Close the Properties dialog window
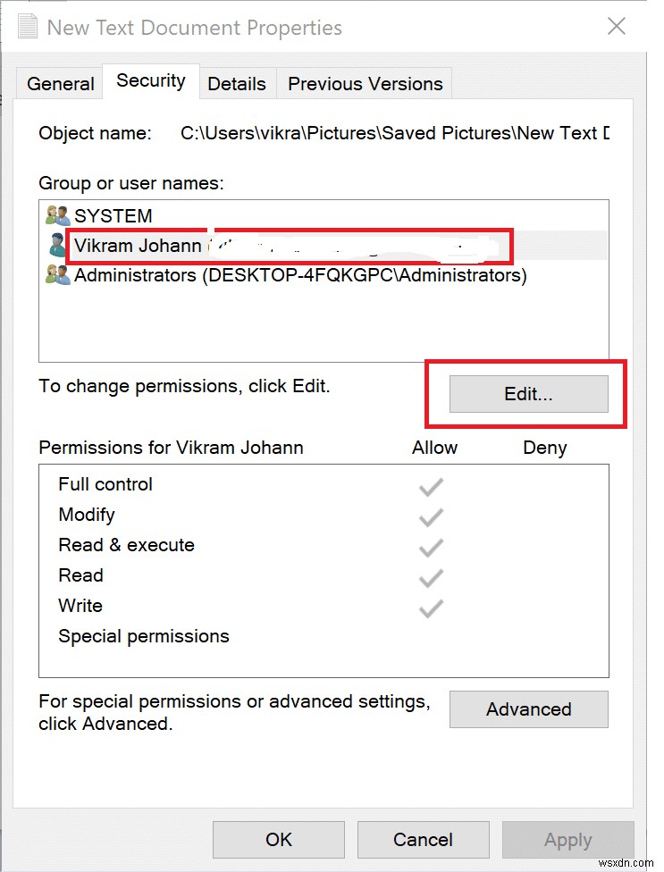Screen dimensions: 664x872 [617, 26]
